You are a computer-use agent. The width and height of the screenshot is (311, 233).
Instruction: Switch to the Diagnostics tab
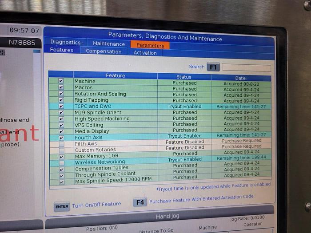65,42
